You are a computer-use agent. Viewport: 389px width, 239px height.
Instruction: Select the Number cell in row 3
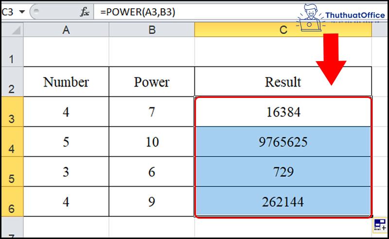tap(66, 112)
